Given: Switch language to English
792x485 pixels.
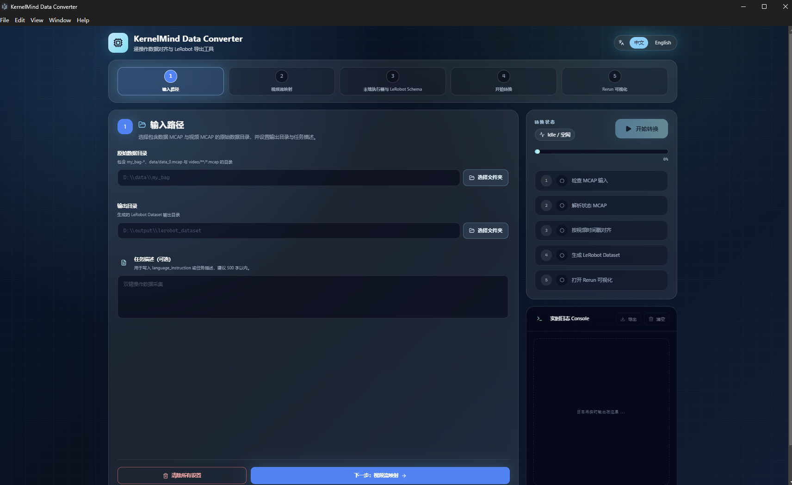Looking at the screenshot, I should pyautogui.click(x=663, y=43).
